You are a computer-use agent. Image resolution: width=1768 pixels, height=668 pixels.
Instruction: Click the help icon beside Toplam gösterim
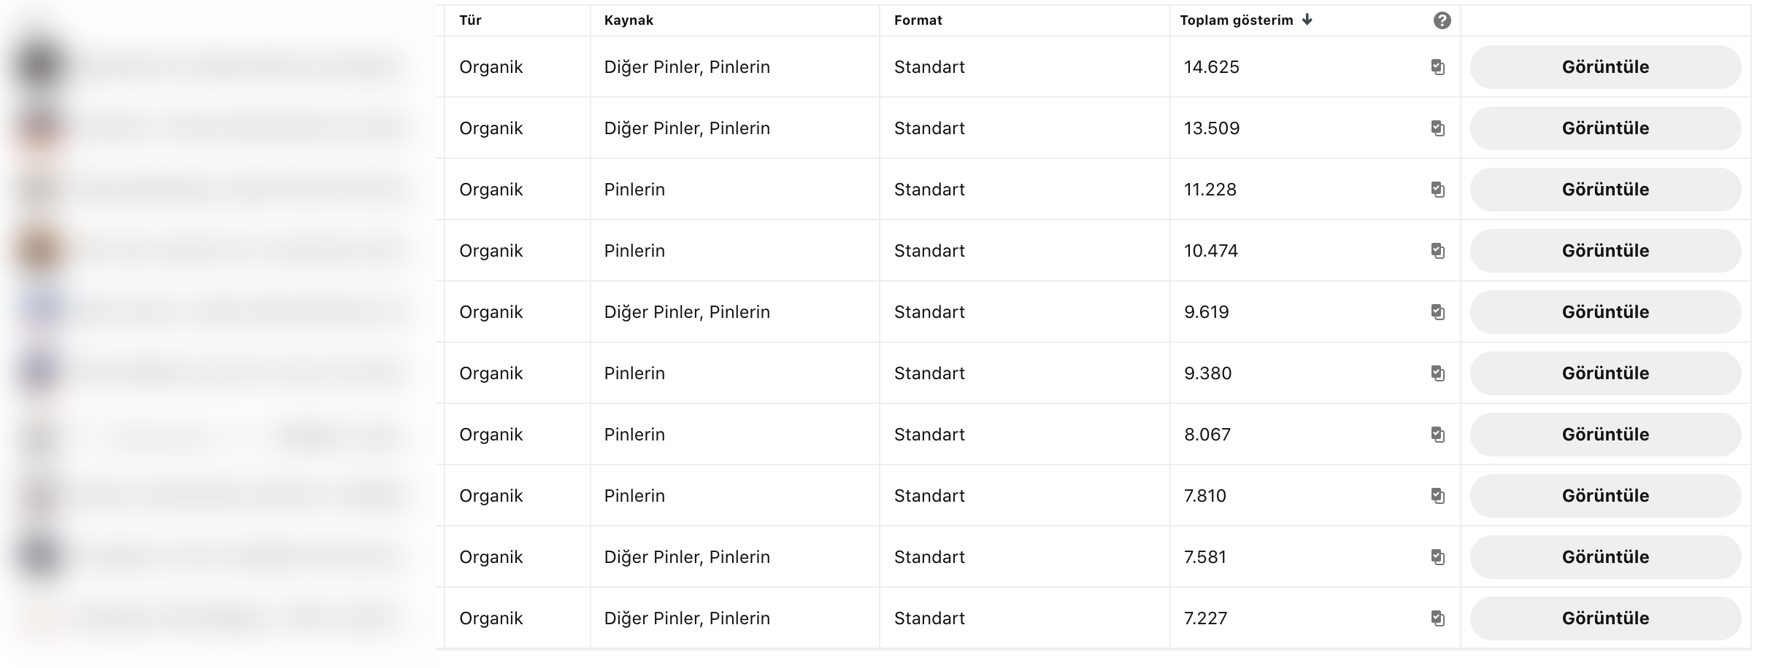click(1442, 20)
